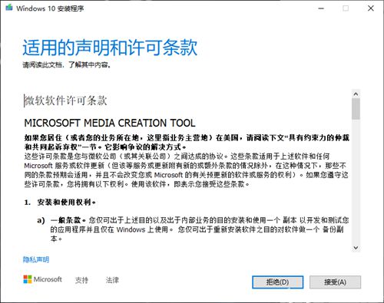This screenshot has height=303, width=384.
Task: Click the empty scrollbar track below the thumb
Action: tap(356, 182)
